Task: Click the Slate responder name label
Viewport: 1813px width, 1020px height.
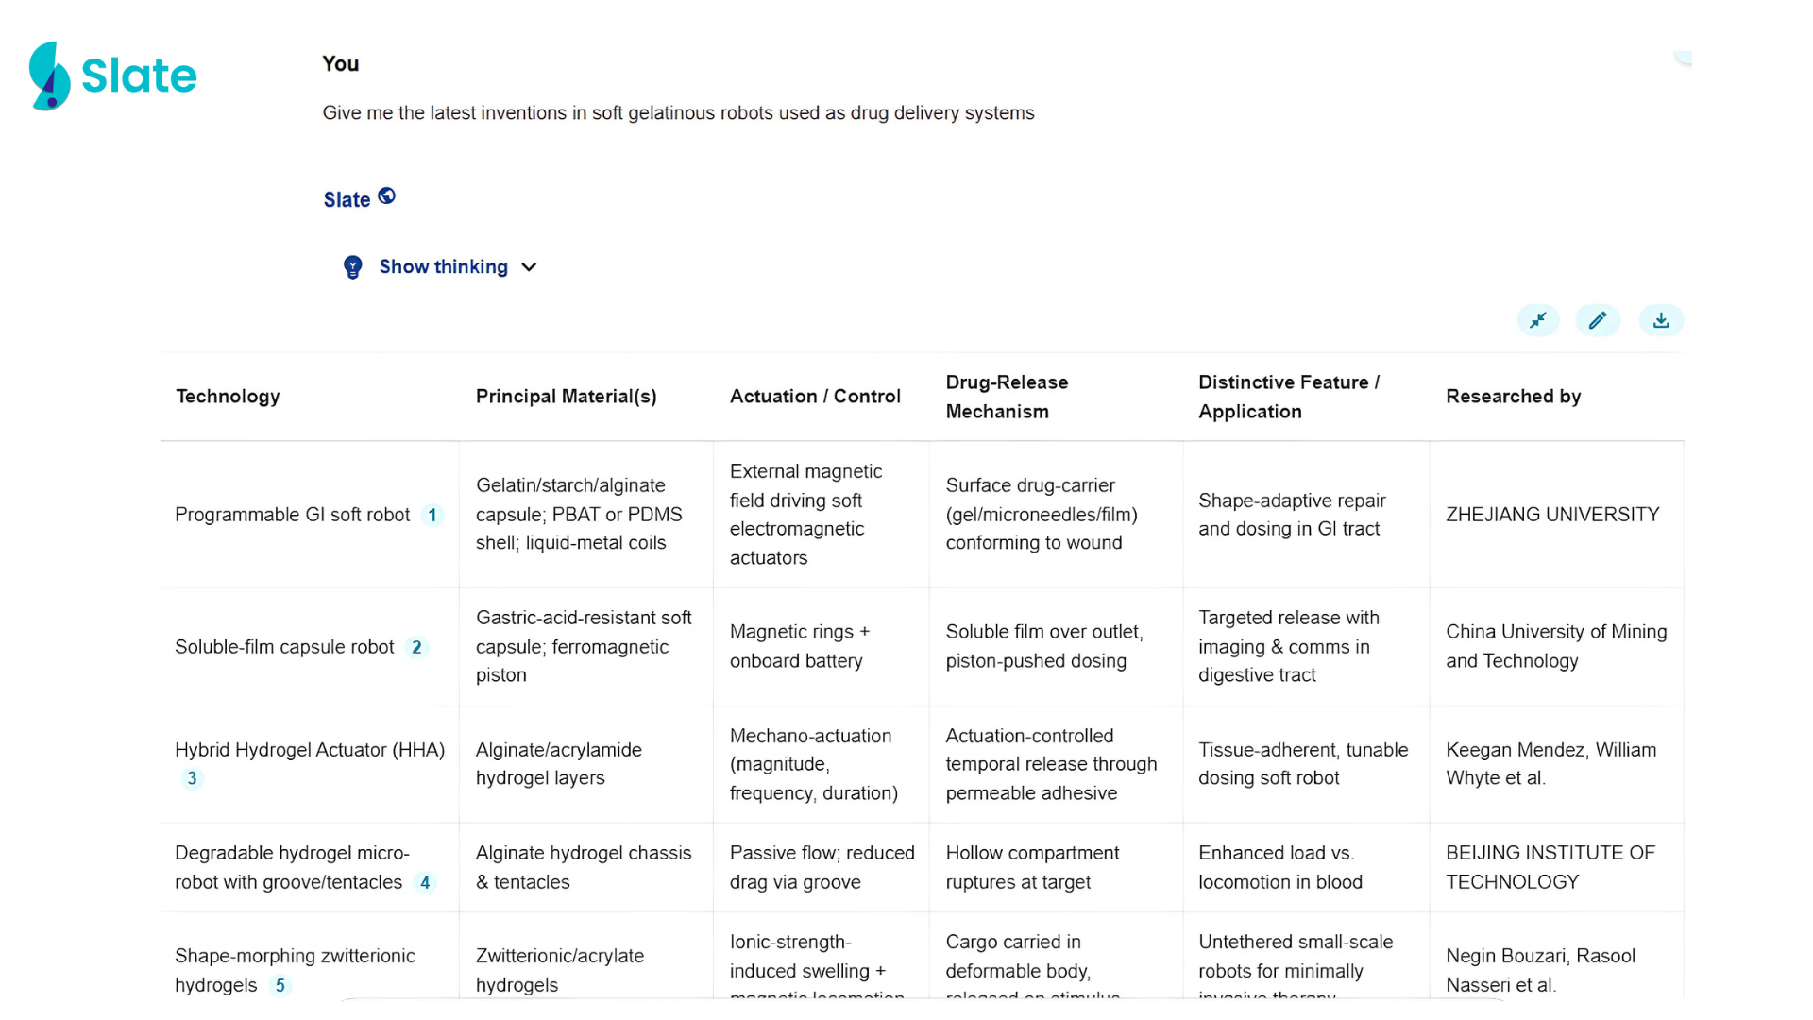Action: [x=347, y=199]
